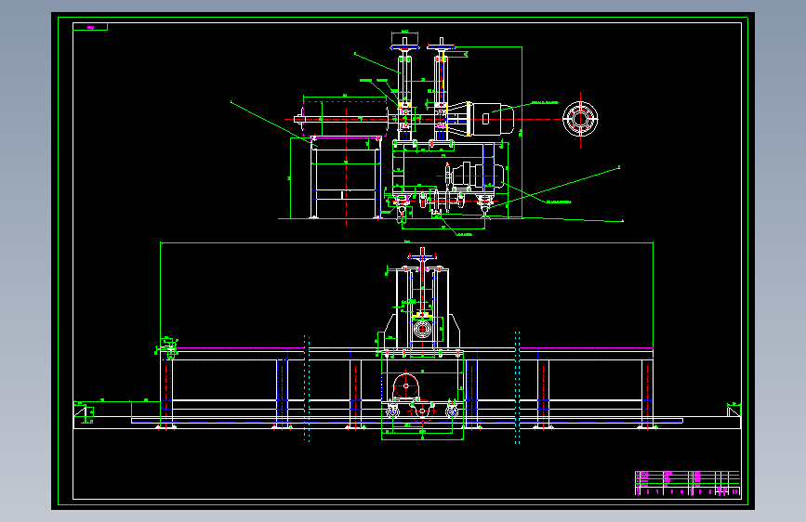Select the small gear motor inside the upper carriage frame
806x522 pixels.
point(473,175)
